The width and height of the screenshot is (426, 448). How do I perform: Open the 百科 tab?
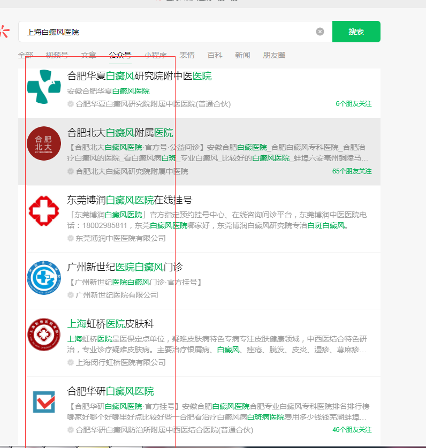click(x=215, y=55)
